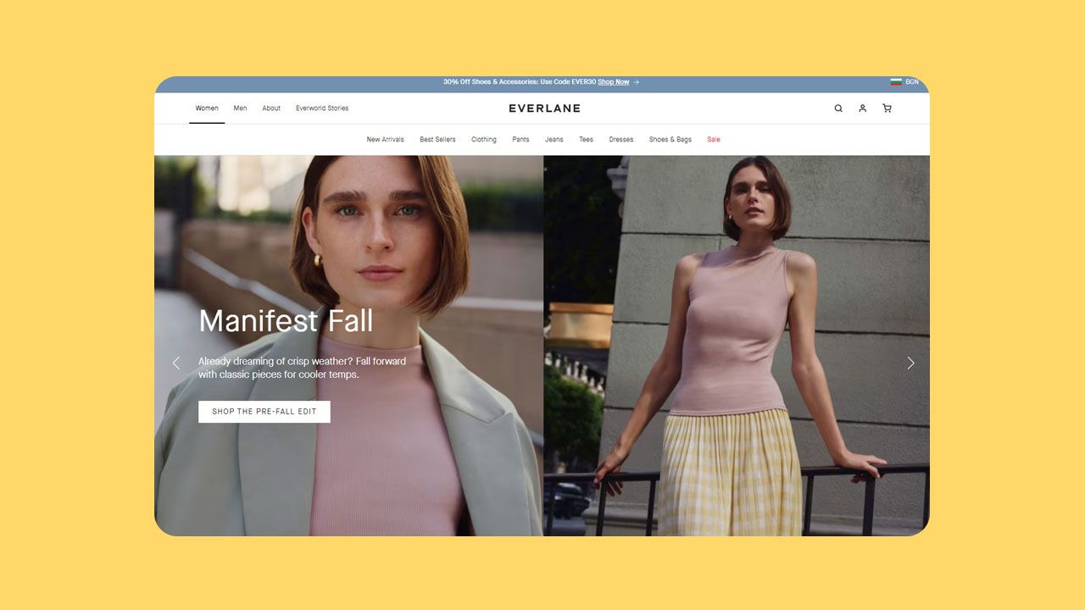Open the search magnifier icon
The width and height of the screenshot is (1085, 610).
pyautogui.click(x=838, y=108)
